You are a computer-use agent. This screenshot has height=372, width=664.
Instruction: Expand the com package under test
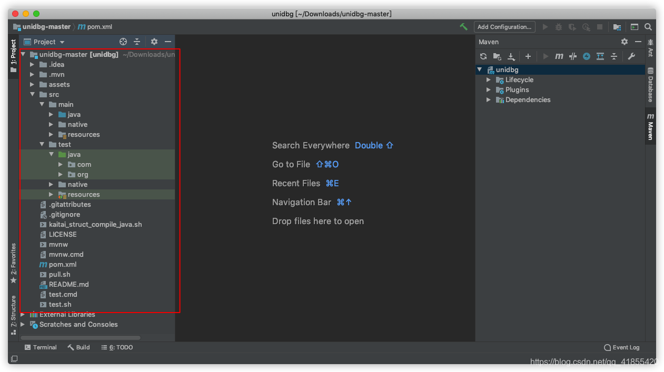coord(61,164)
